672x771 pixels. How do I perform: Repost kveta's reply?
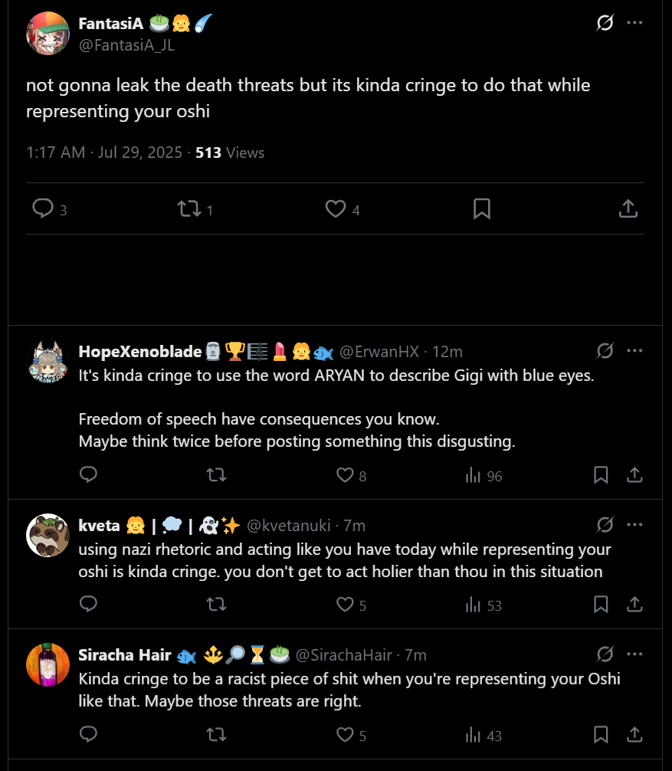(x=217, y=605)
